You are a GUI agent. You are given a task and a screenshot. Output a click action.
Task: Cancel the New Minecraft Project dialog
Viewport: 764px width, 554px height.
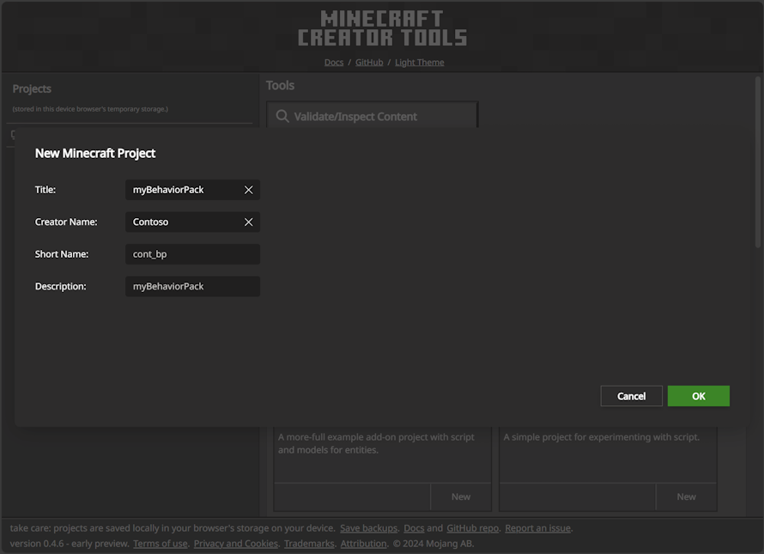[631, 395]
